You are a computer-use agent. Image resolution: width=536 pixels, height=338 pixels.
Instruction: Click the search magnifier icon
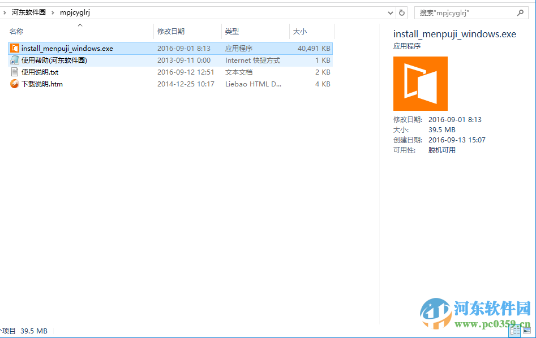coord(520,13)
